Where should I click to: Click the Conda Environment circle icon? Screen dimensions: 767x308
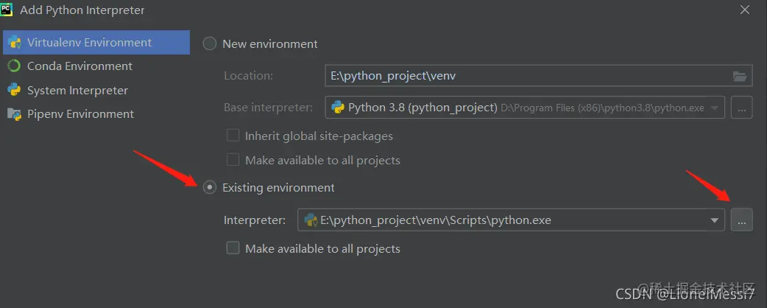point(14,66)
